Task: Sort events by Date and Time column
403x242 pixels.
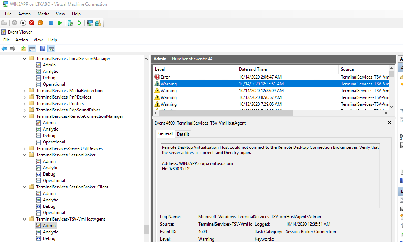Action: click(287, 69)
